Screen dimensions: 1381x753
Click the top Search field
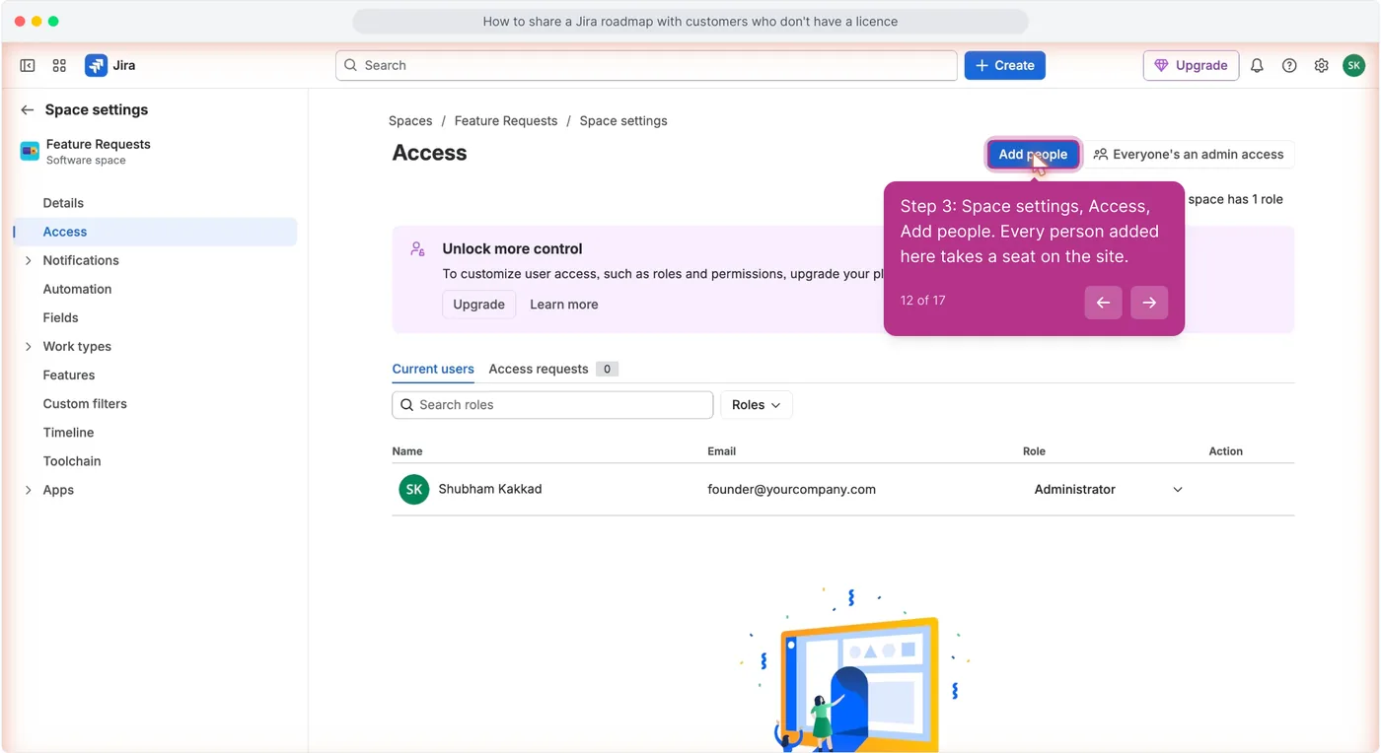pyautogui.click(x=646, y=66)
